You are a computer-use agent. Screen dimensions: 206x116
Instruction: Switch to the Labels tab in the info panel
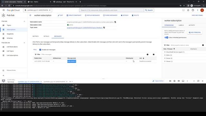pyautogui.click(x=181, y=25)
